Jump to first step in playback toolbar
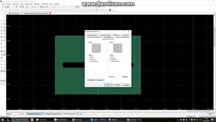The width and height of the screenshot is (216, 122). [x=52, y=7]
